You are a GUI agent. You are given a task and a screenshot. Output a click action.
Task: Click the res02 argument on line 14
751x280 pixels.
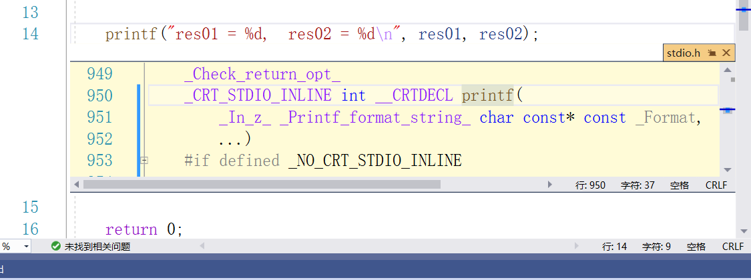click(x=501, y=35)
